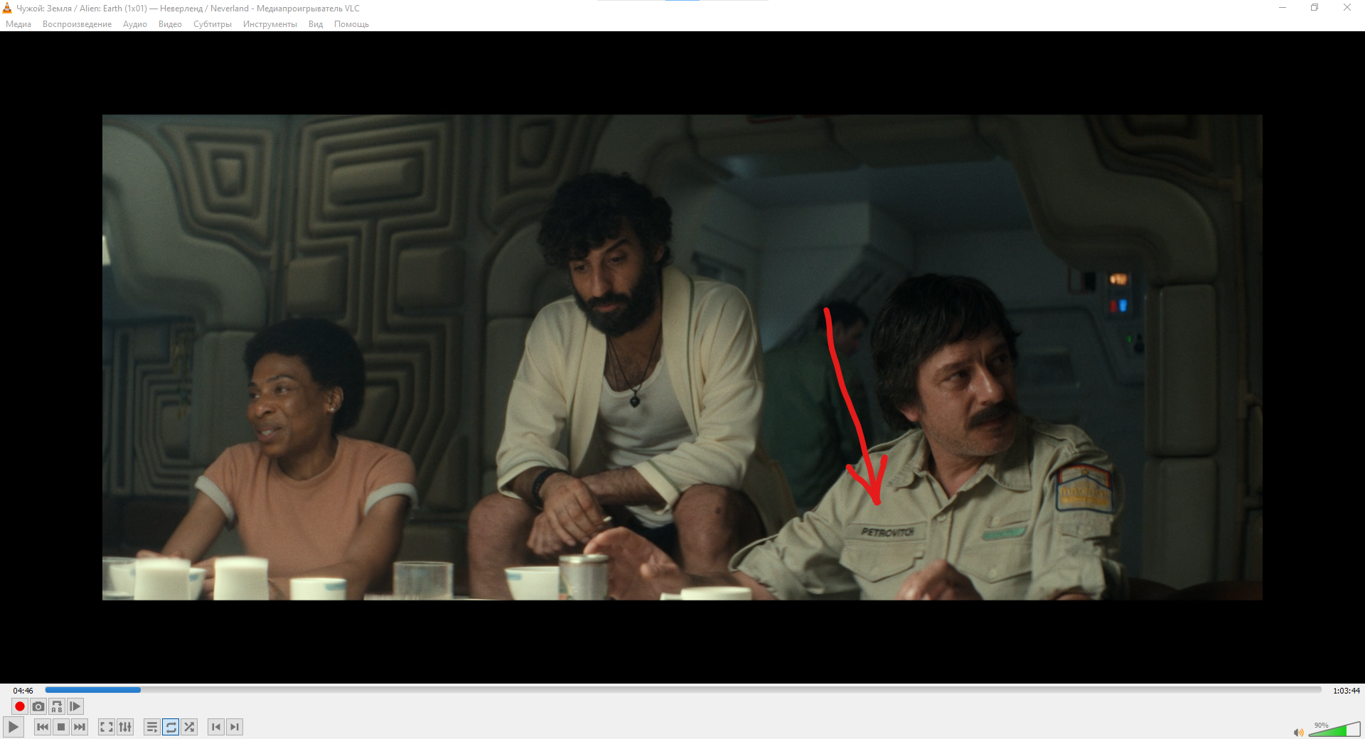The image size is (1365, 739).
Task: Go to next chapter button
Action: (235, 727)
